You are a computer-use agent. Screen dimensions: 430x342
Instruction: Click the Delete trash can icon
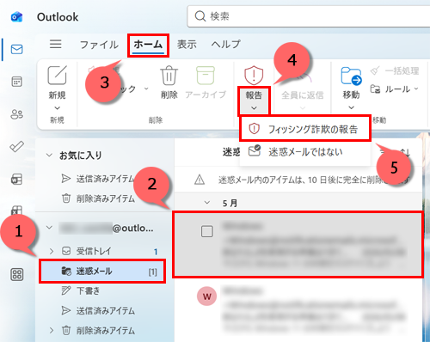169,76
